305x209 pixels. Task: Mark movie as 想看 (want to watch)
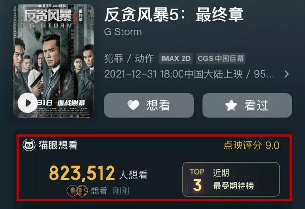[149, 105]
